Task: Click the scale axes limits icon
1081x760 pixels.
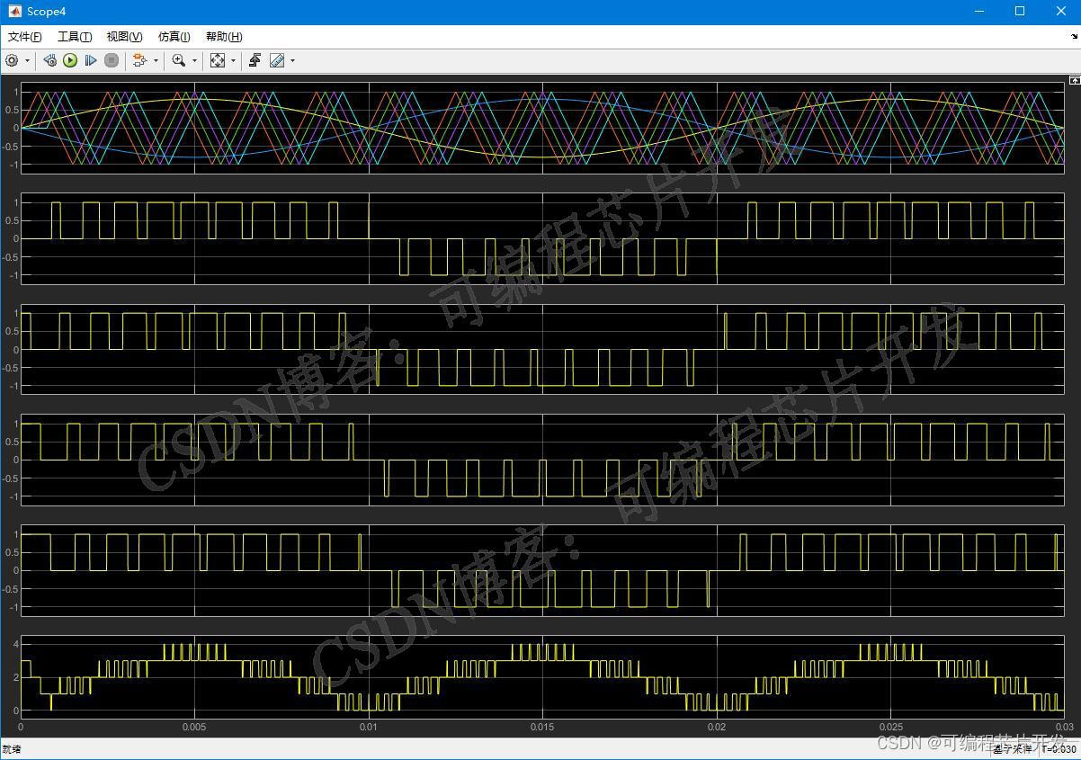Action: [x=218, y=60]
